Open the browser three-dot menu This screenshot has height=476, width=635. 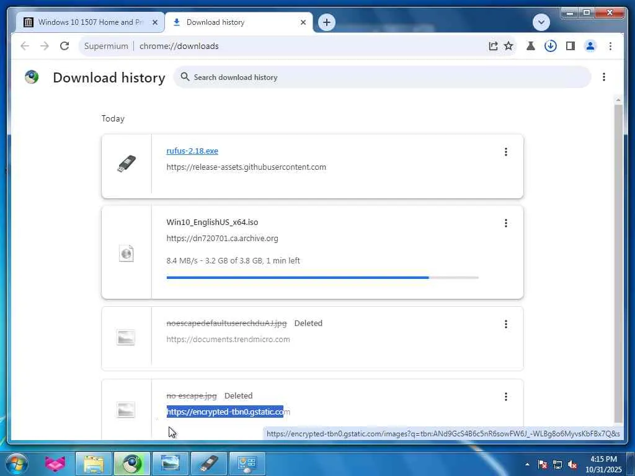click(610, 46)
